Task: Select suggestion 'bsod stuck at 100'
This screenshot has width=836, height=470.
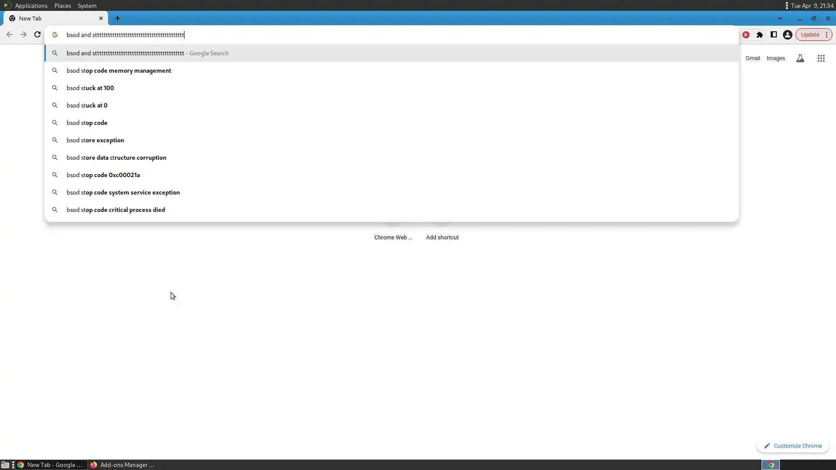Action: (x=90, y=88)
